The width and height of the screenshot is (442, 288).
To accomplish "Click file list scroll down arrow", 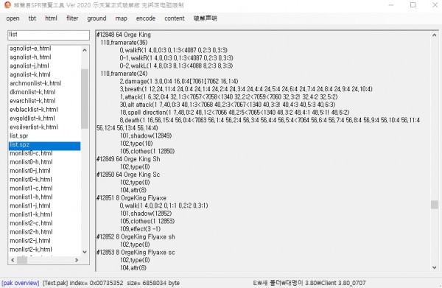I will [x=85, y=252].
